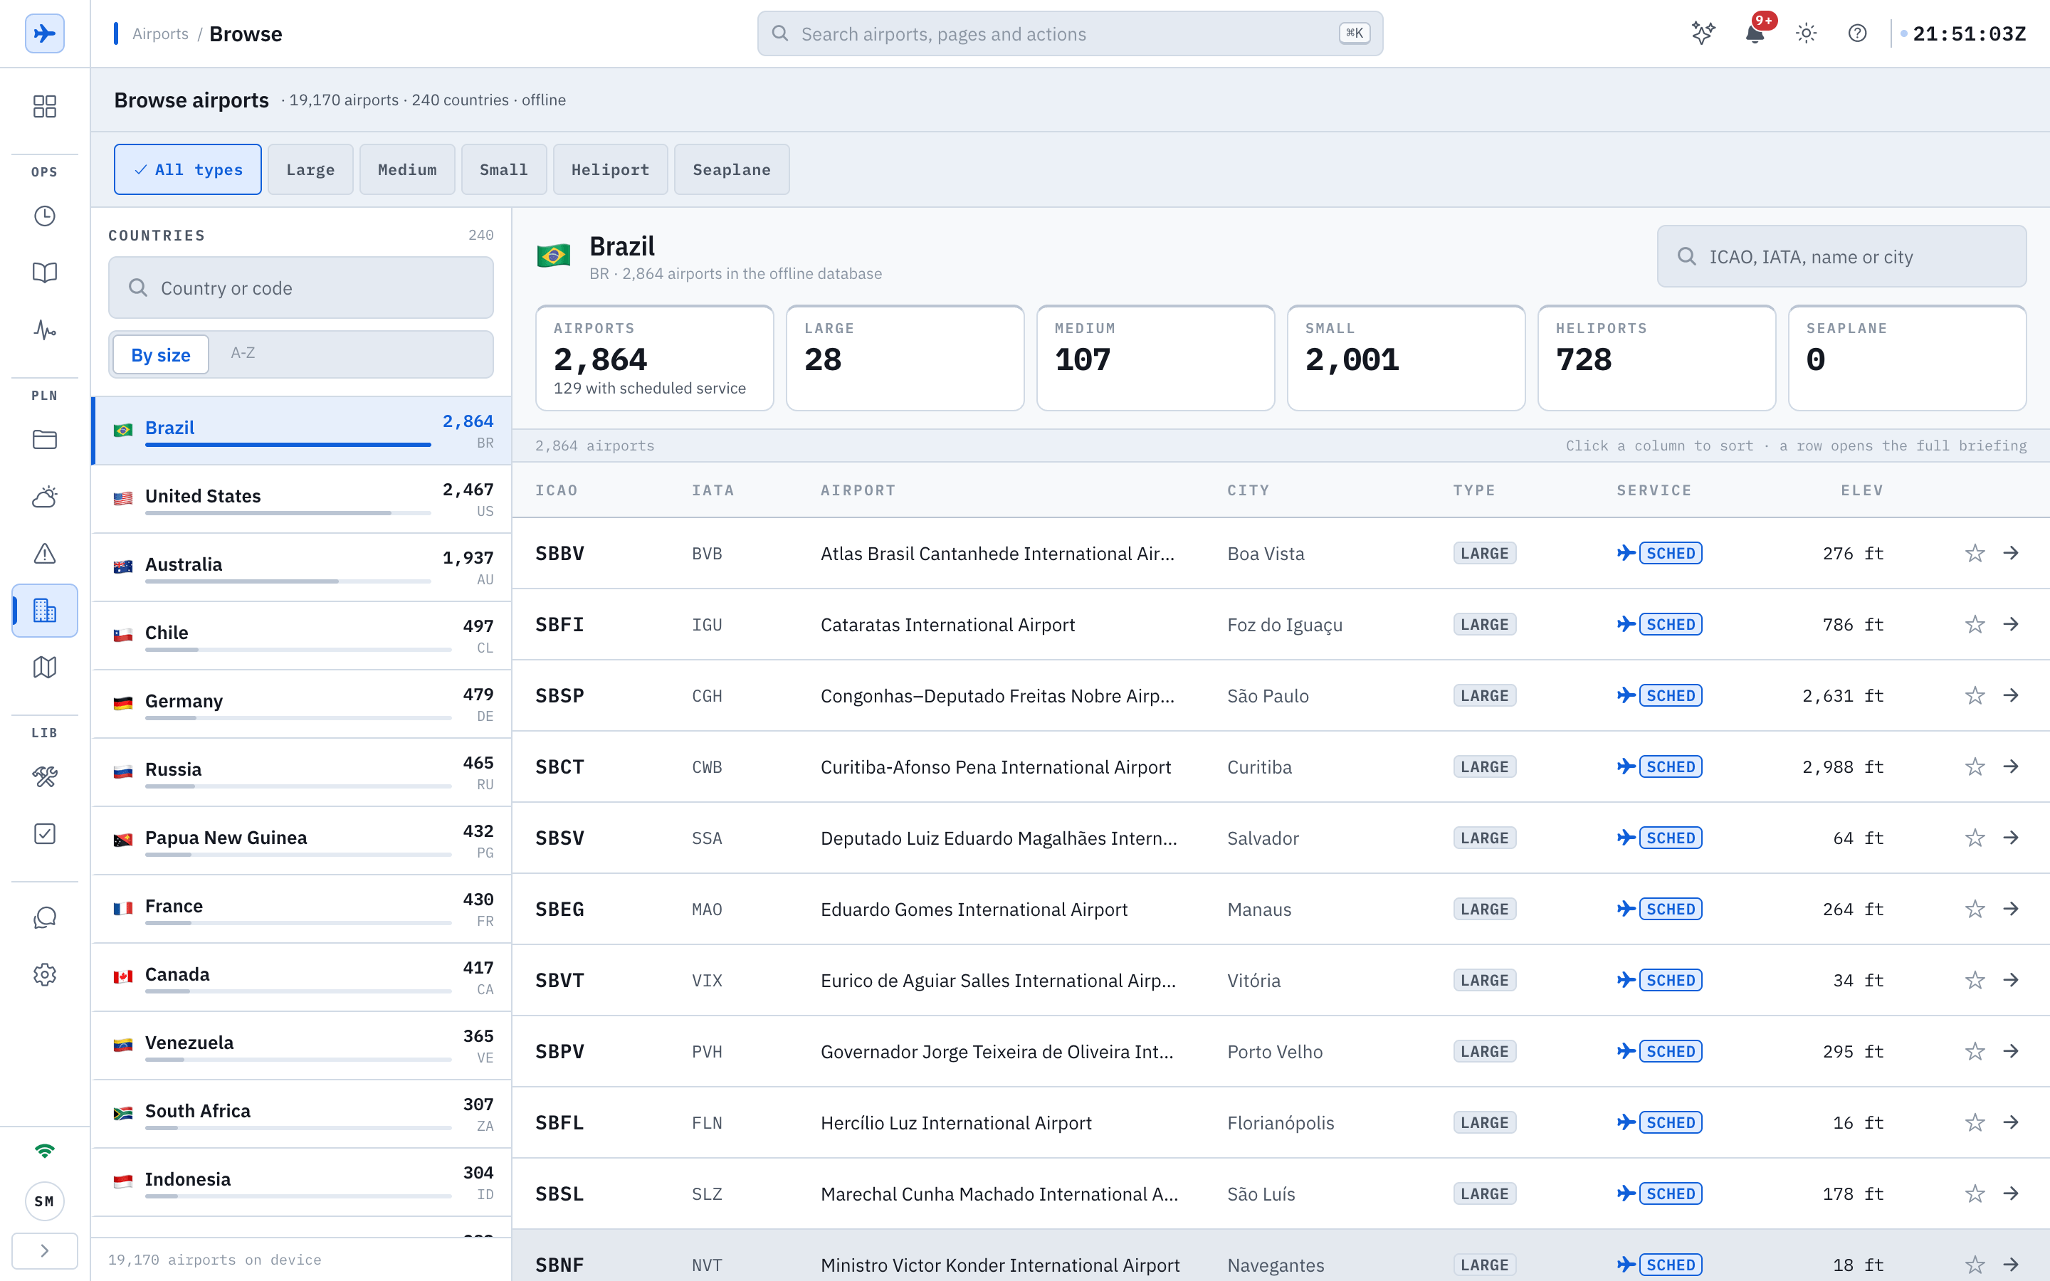The image size is (2050, 1281).
Task: Open the tools icon under LIB
Action: point(44,777)
